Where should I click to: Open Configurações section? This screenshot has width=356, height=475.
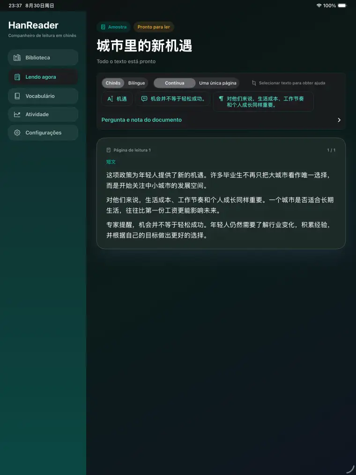(43, 133)
